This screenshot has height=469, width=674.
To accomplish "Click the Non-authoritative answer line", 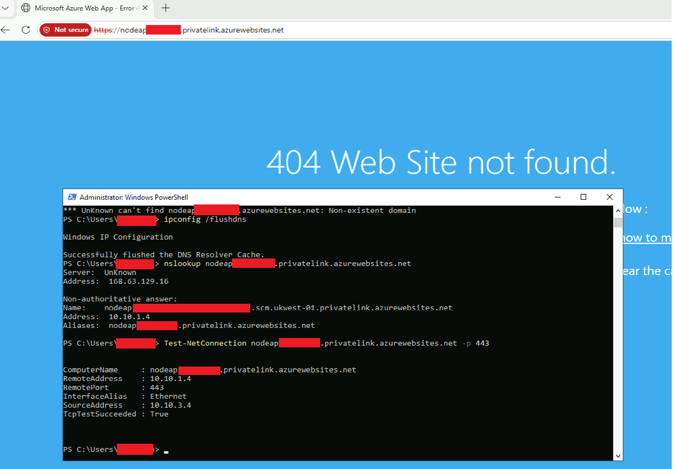I will tap(121, 300).
